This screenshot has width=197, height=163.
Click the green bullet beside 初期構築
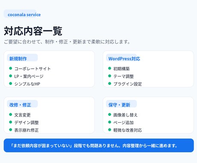click(x=110, y=68)
